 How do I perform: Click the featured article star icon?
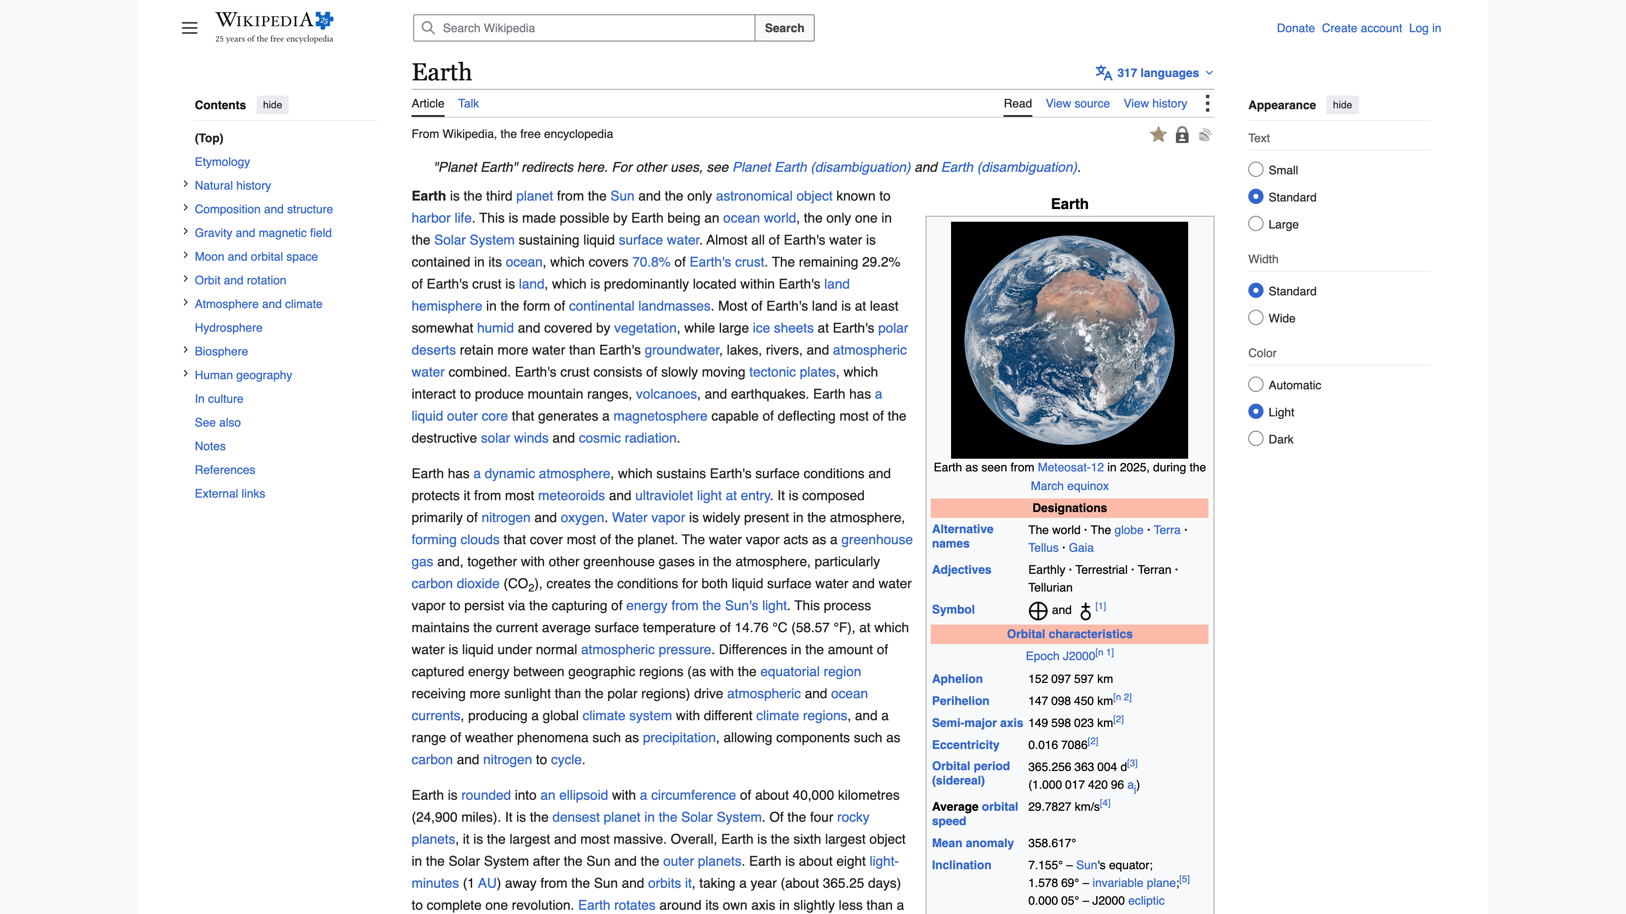click(x=1158, y=135)
